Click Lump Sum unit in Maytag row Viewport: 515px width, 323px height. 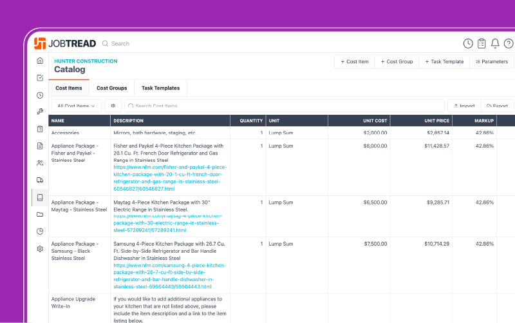[x=281, y=202]
